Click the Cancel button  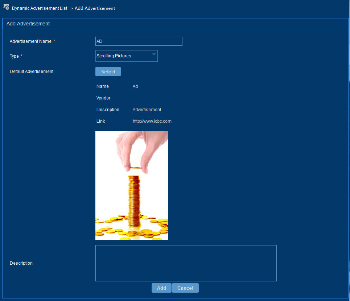tap(185, 288)
